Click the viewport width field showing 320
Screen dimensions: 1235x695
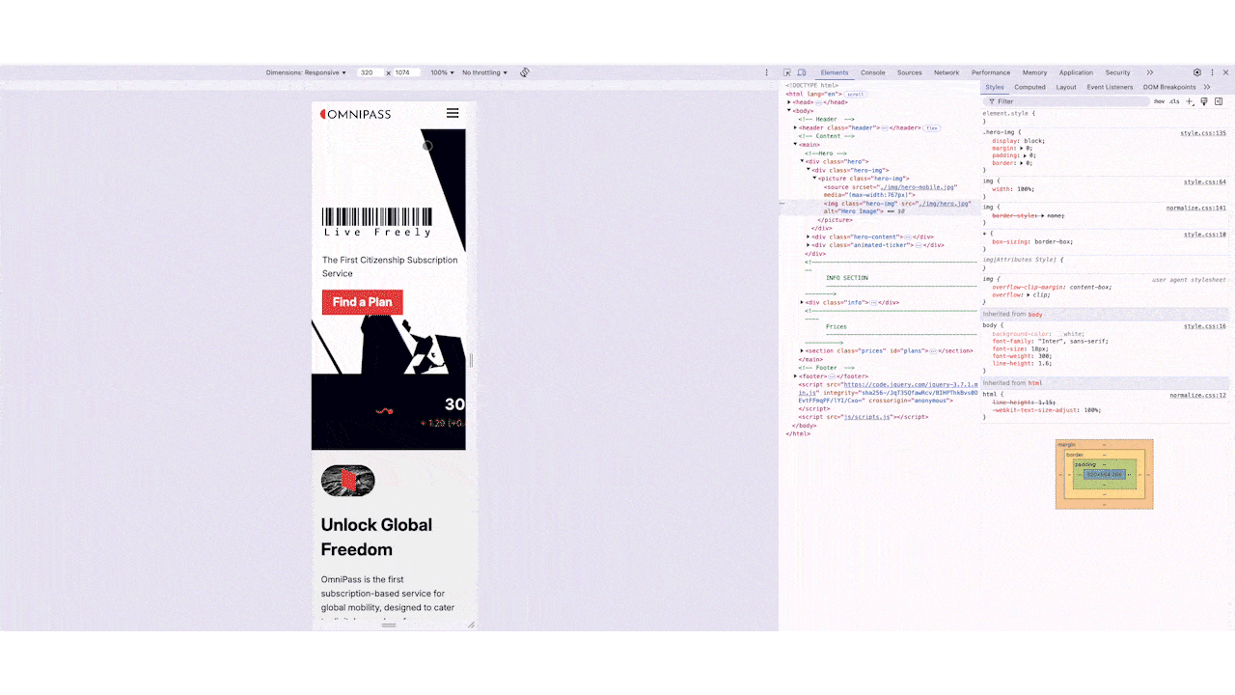[x=370, y=72]
